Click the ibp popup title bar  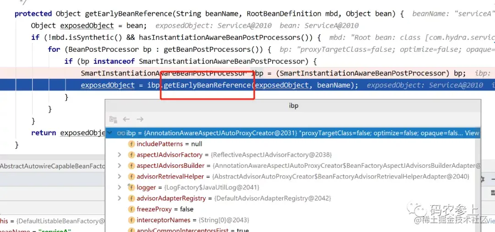pos(293,106)
